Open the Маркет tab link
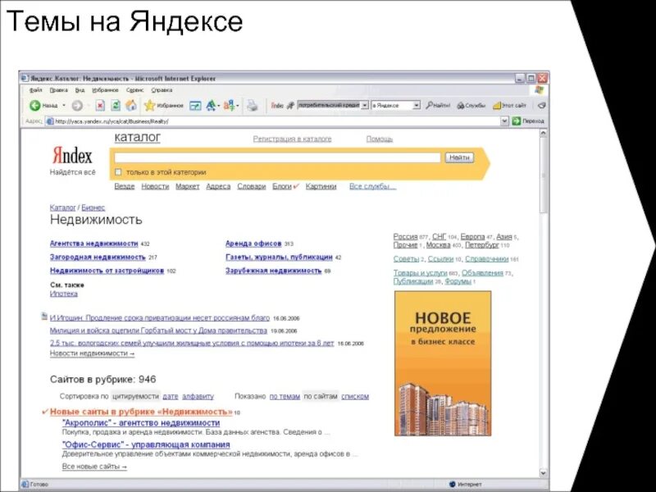Screen dimensions: 656x492 click(188, 186)
